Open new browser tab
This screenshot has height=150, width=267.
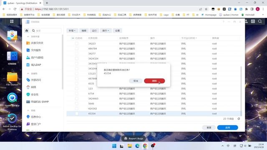click(x=47, y=3)
